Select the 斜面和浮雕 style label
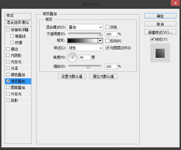 pyautogui.click(x=20, y=30)
